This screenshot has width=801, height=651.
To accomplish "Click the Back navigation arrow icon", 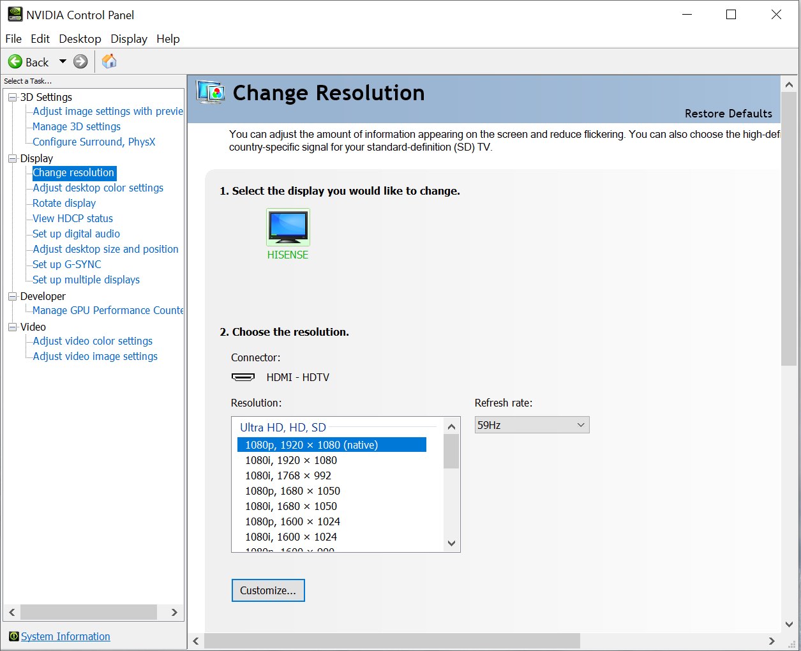I will pos(14,61).
